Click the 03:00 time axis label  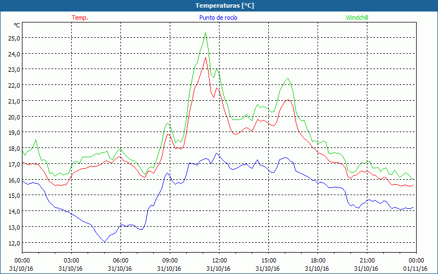coord(71,260)
